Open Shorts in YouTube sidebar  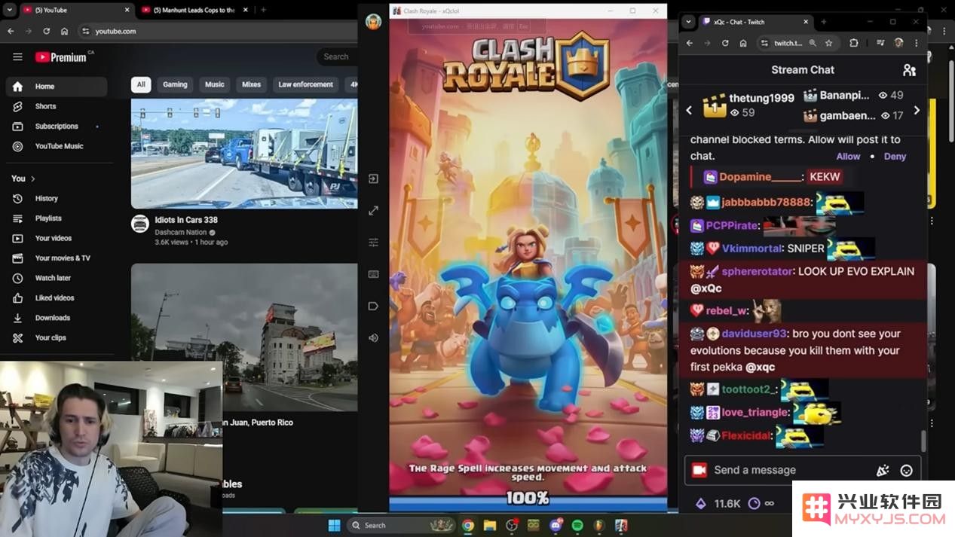(57, 106)
